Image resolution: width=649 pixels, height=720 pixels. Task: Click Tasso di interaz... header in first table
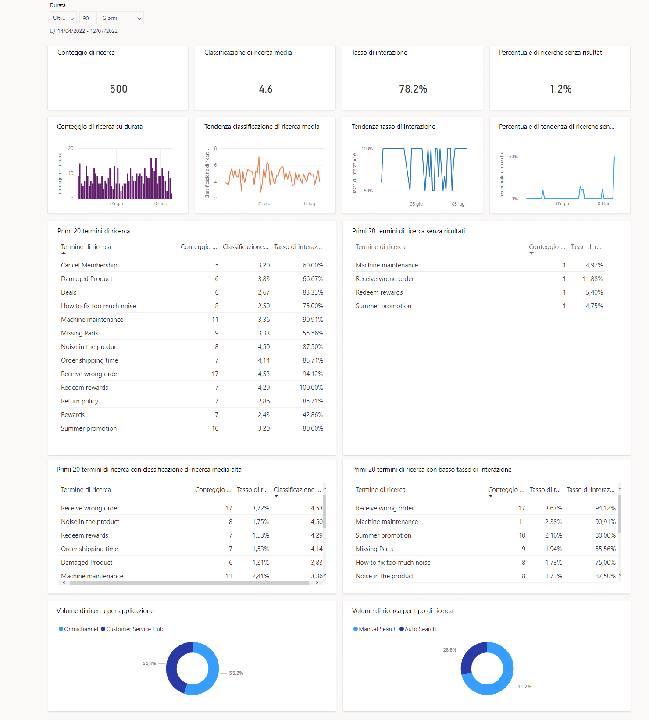pos(298,247)
